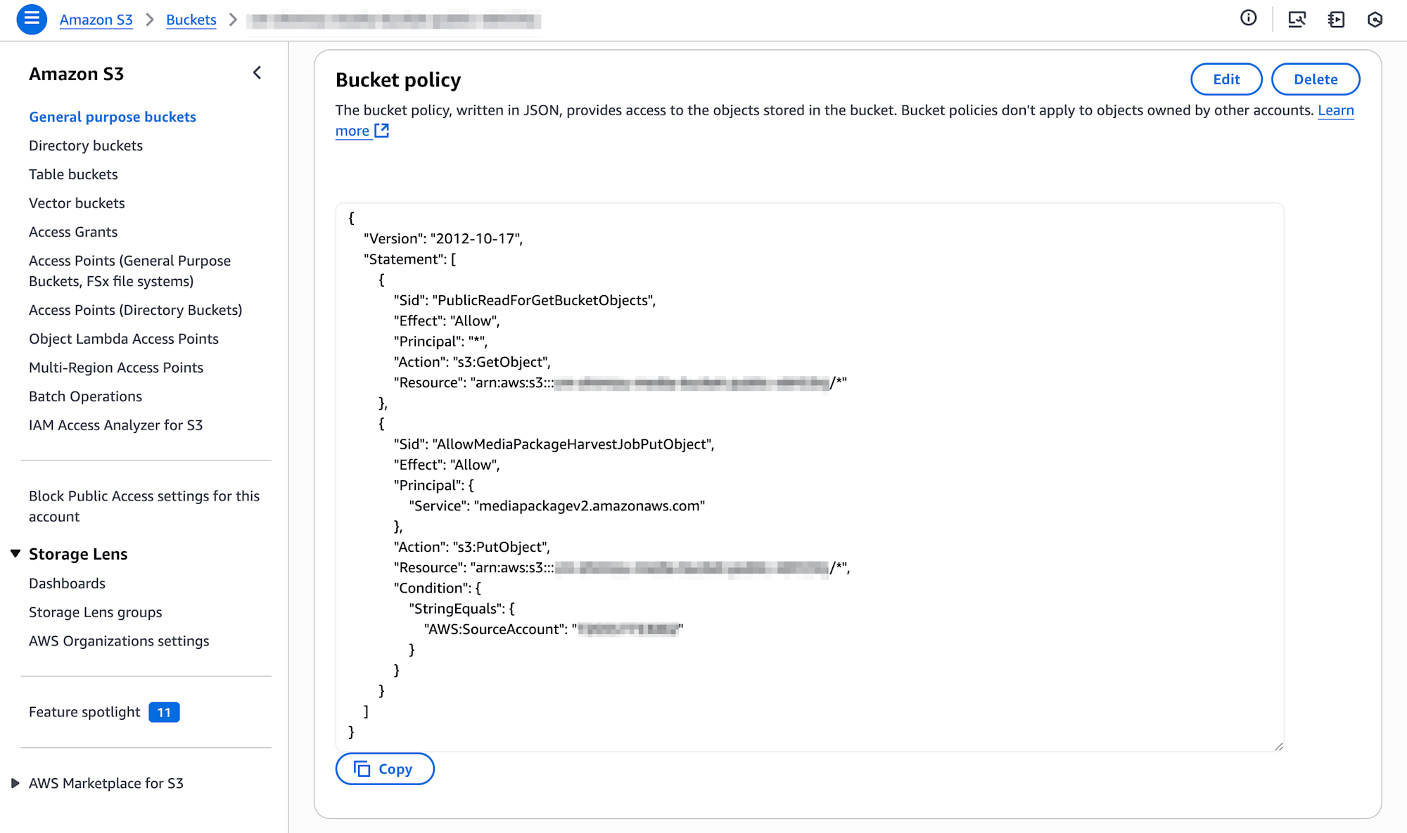The width and height of the screenshot is (1407, 833).
Task: Open Table buckets
Action: coord(73,174)
